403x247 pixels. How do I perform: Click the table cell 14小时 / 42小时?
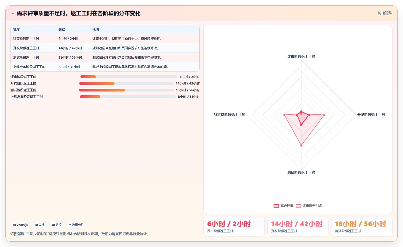pyautogui.click(x=70, y=48)
